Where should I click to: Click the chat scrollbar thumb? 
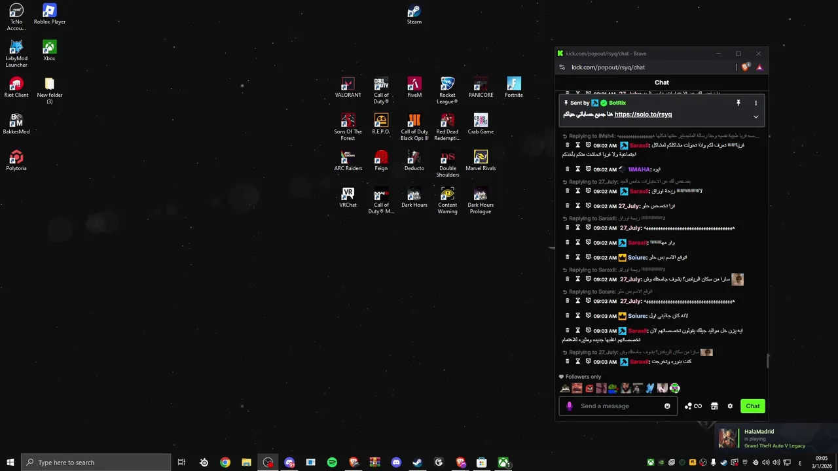767,361
